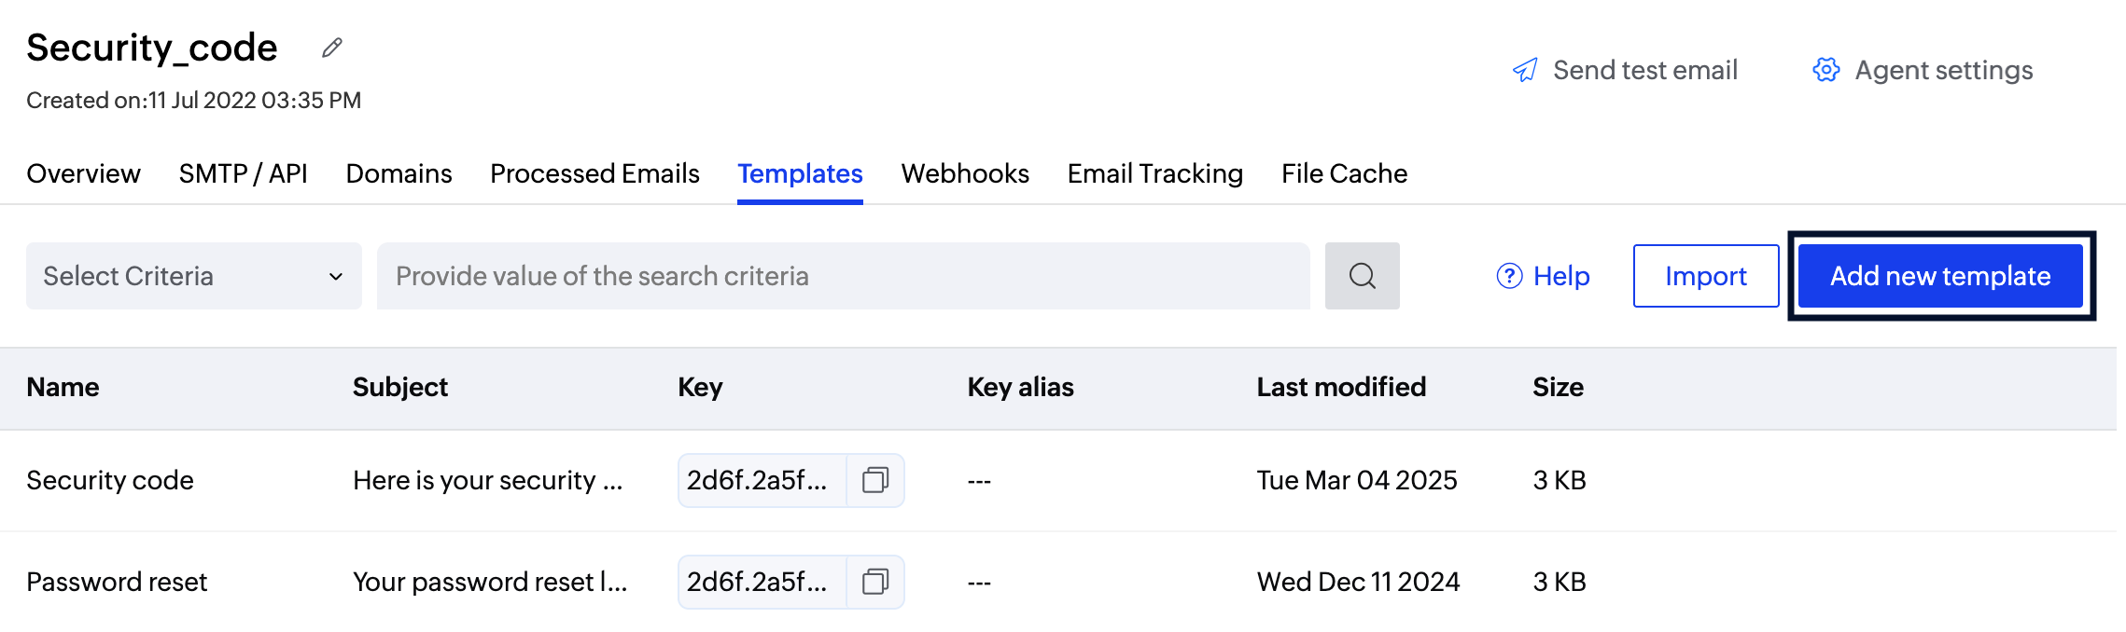Select the Webhooks tab
Viewport: 2126px width, 632px height.
965,173
